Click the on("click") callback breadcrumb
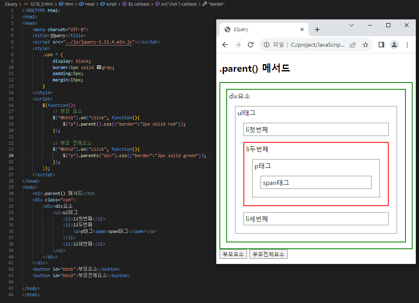Viewport: 419px width, 303px height. pos(176,4)
